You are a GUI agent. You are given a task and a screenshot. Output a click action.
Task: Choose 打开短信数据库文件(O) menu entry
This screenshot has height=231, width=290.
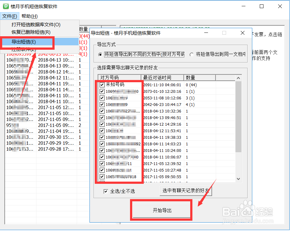point(36,24)
